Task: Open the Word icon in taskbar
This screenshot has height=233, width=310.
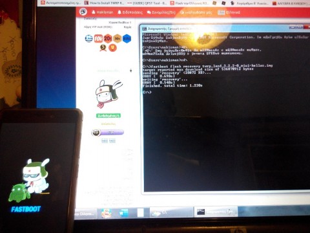Action: tap(123, 213)
